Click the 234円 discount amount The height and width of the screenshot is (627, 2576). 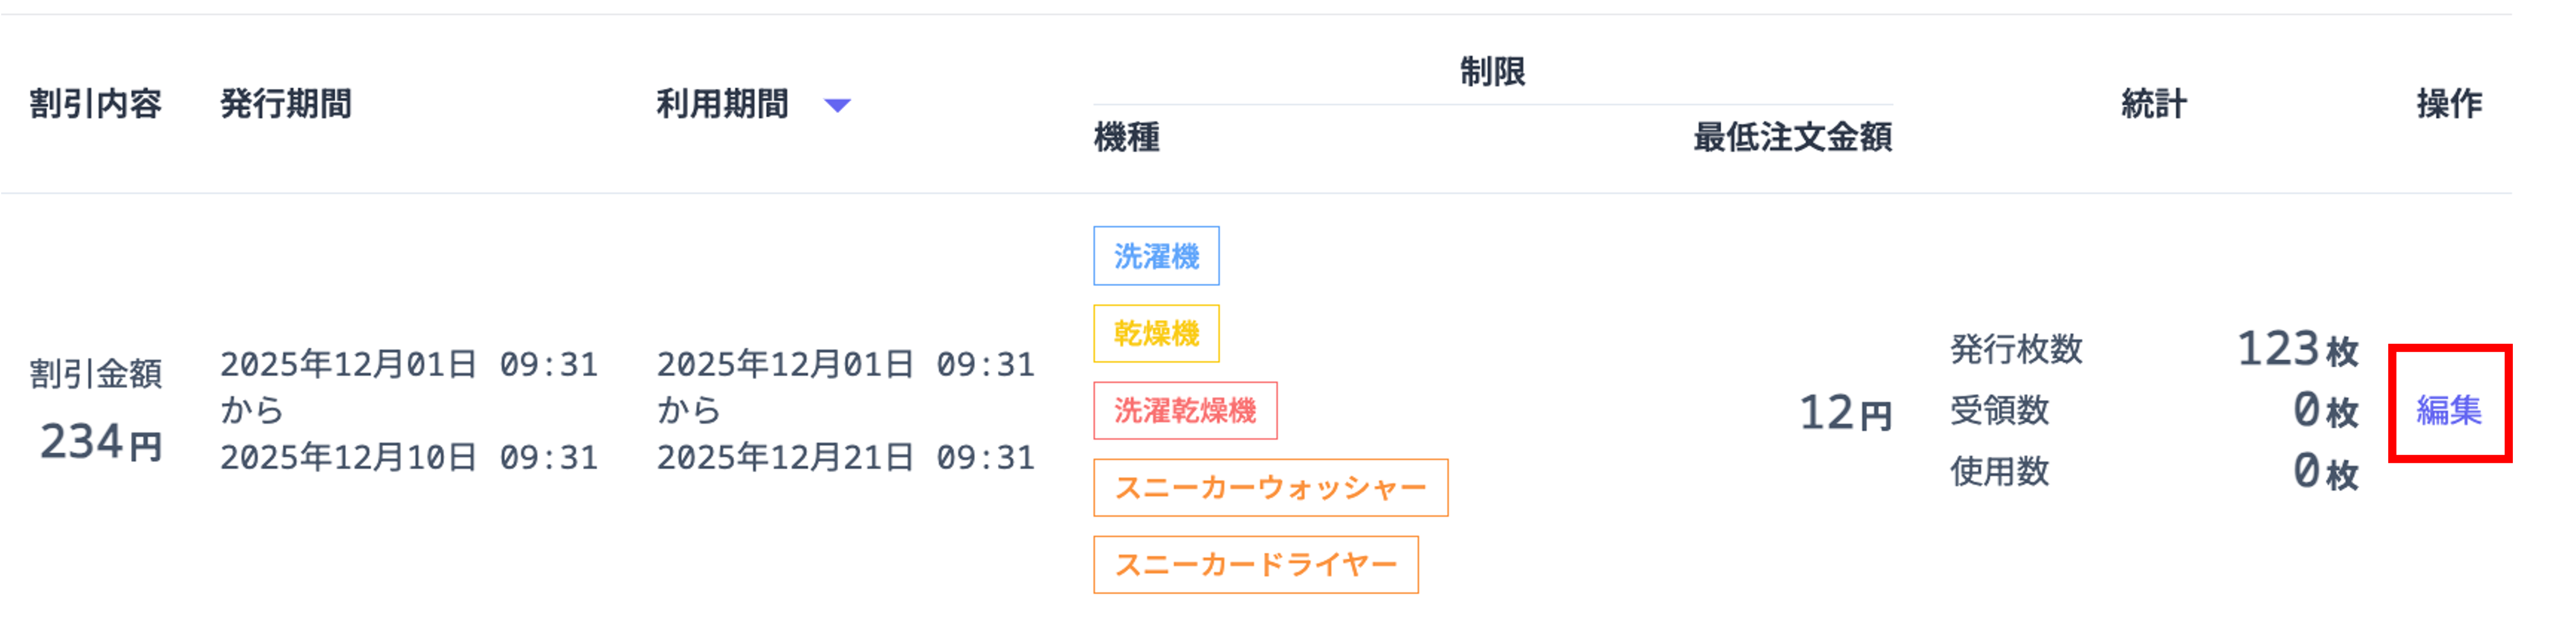pyautogui.click(x=100, y=442)
